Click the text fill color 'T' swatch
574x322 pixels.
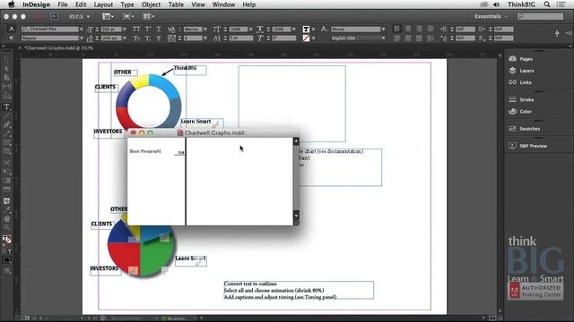pyautogui.click(x=306, y=29)
